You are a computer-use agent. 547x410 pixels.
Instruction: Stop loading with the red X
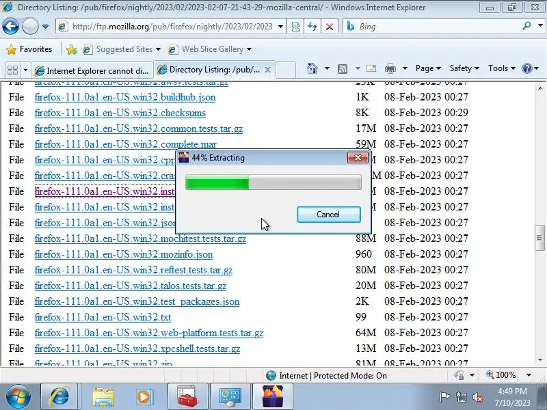coord(330,27)
